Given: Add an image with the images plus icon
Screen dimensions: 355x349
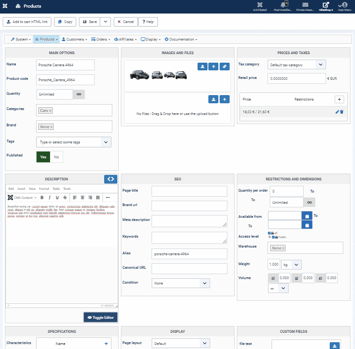Looking at the screenshot, I should point(213,67).
